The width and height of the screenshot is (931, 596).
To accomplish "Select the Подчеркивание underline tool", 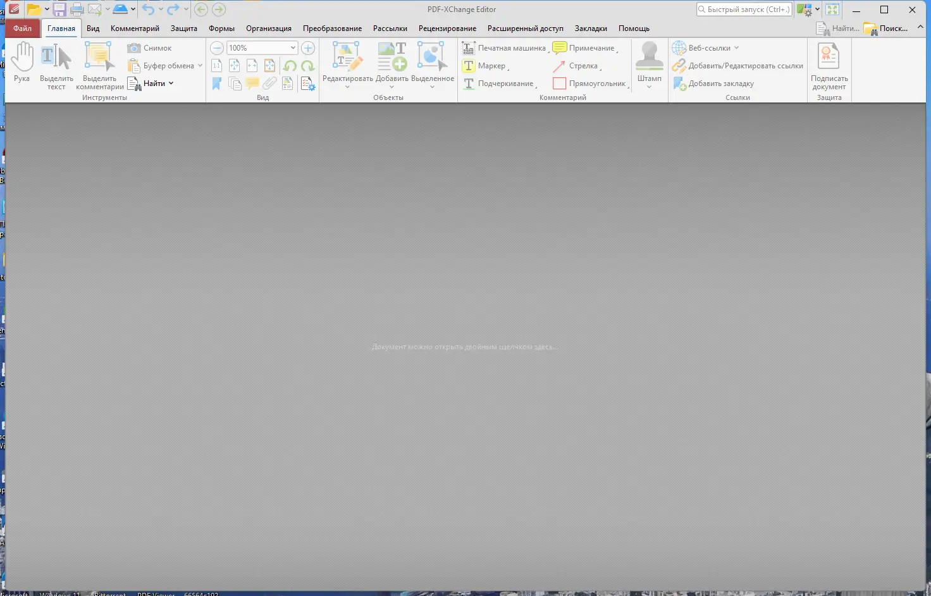I will [499, 84].
